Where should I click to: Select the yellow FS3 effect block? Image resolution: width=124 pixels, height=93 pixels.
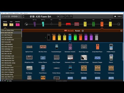pos(110,24)
